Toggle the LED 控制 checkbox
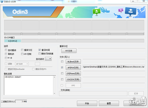This screenshot has height=108, width=148. pos(22,54)
